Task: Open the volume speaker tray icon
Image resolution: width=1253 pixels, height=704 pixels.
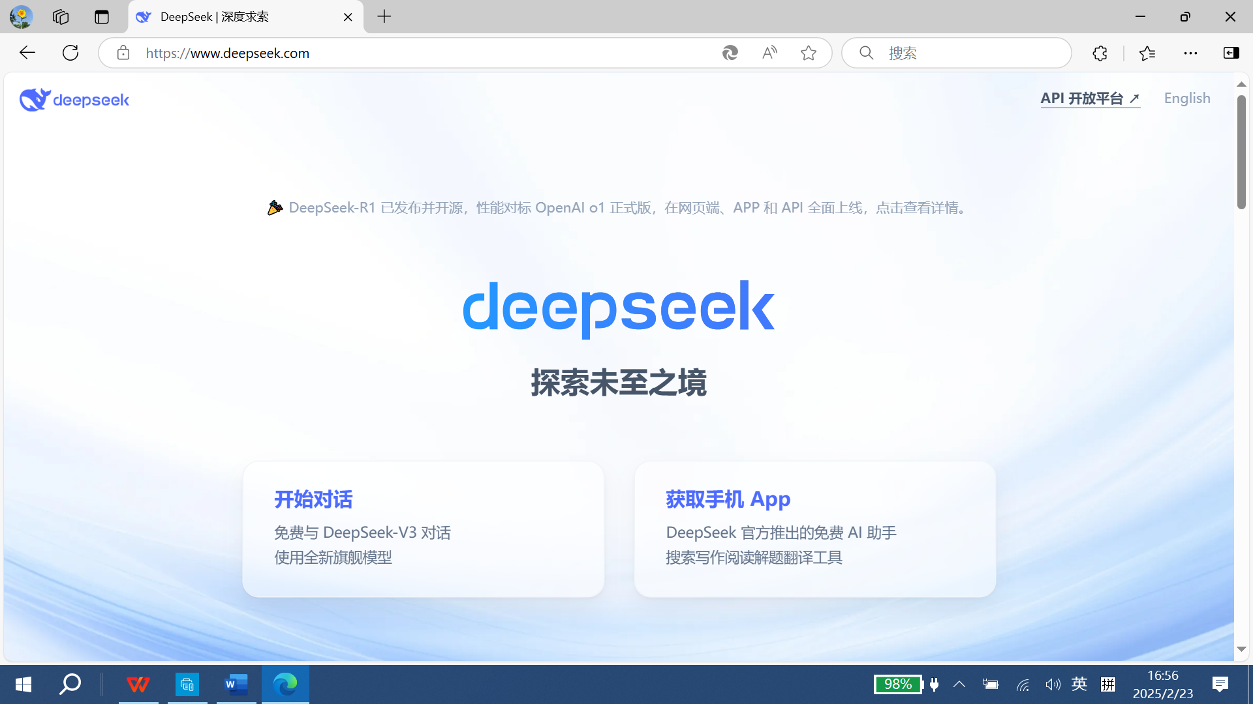Action: click(x=1052, y=684)
